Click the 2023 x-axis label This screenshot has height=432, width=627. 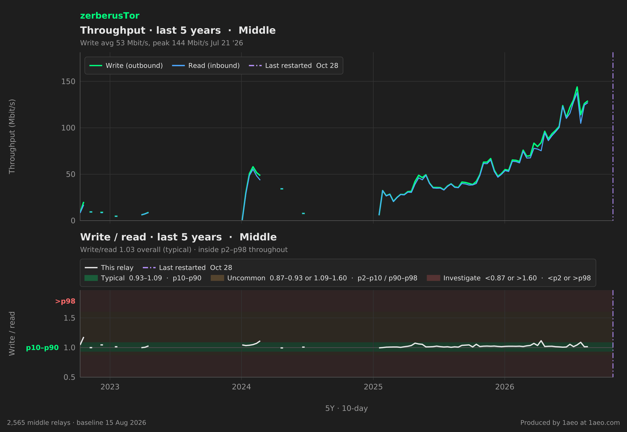click(110, 387)
